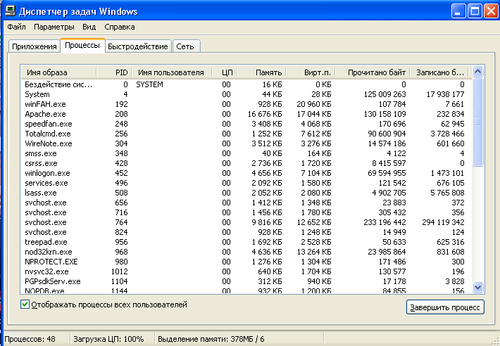Select the PGPsdkServ.exe process
The height and width of the screenshot is (346, 500).
point(244,282)
